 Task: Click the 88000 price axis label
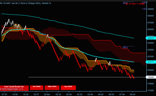(151, 16)
